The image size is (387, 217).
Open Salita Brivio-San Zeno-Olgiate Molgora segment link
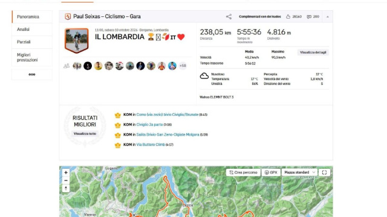click(167, 134)
